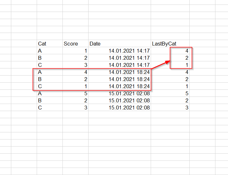Click Cat cell A in 14:17 row
This screenshot has width=228, height=175.
pos(50,51)
